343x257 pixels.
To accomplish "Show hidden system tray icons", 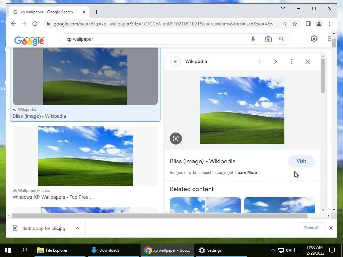I will 273,250.
